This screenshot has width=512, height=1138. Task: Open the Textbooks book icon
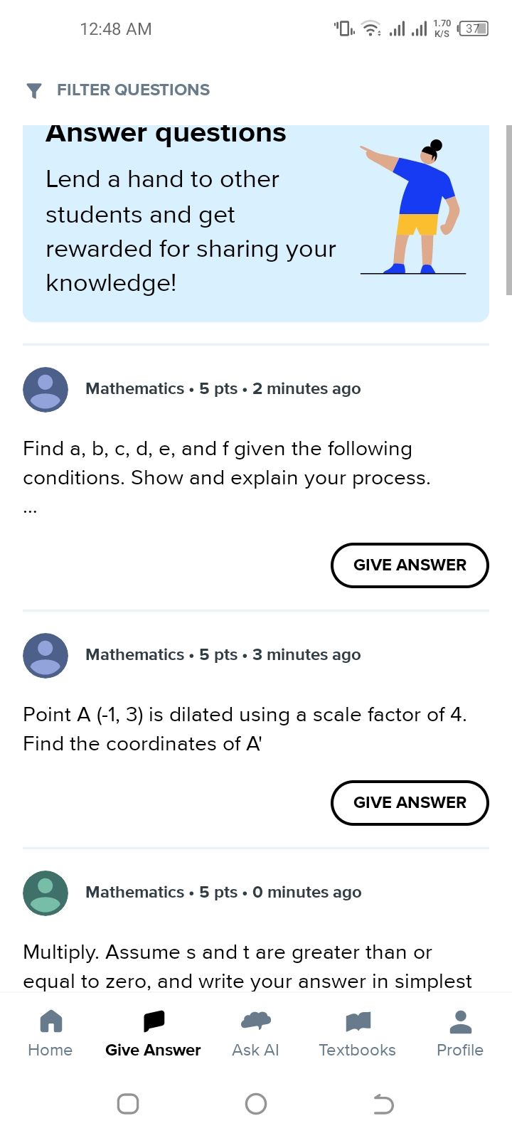pyautogui.click(x=358, y=1021)
